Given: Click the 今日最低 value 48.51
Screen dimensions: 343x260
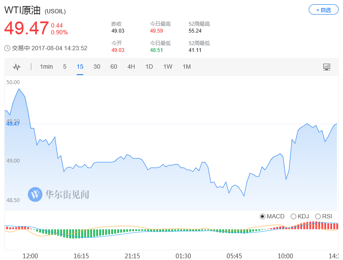Looking at the screenshot, I should (x=156, y=50).
